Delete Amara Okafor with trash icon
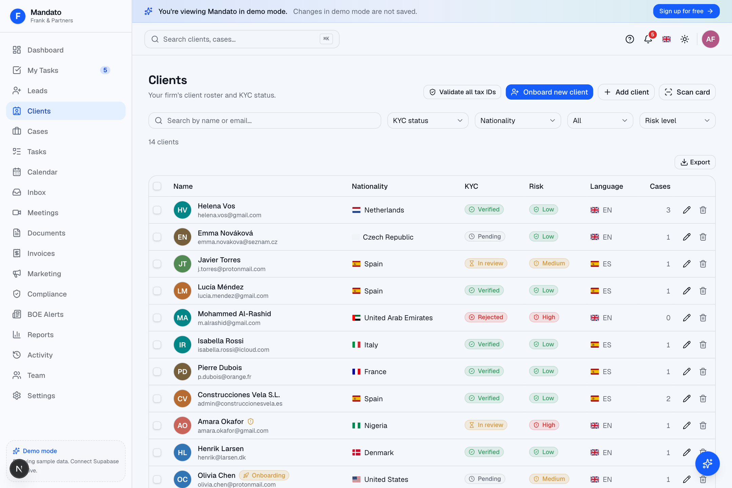The height and width of the screenshot is (488, 732). 703,425
